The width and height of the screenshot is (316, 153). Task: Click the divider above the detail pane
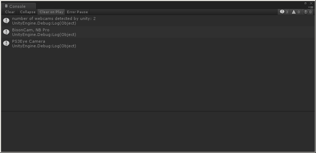(158, 111)
